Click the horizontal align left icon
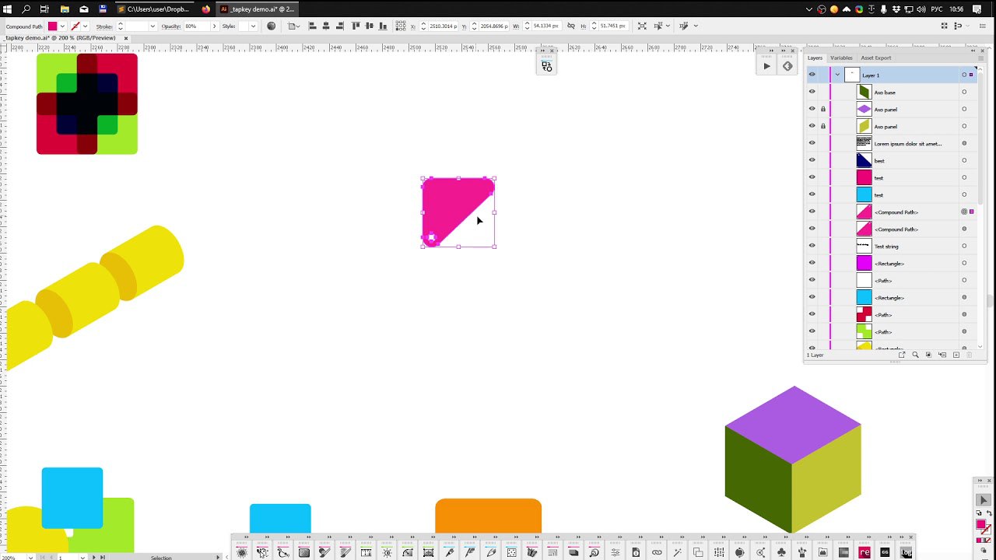Screen dimensions: 996x560 click(x=312, y=26)
